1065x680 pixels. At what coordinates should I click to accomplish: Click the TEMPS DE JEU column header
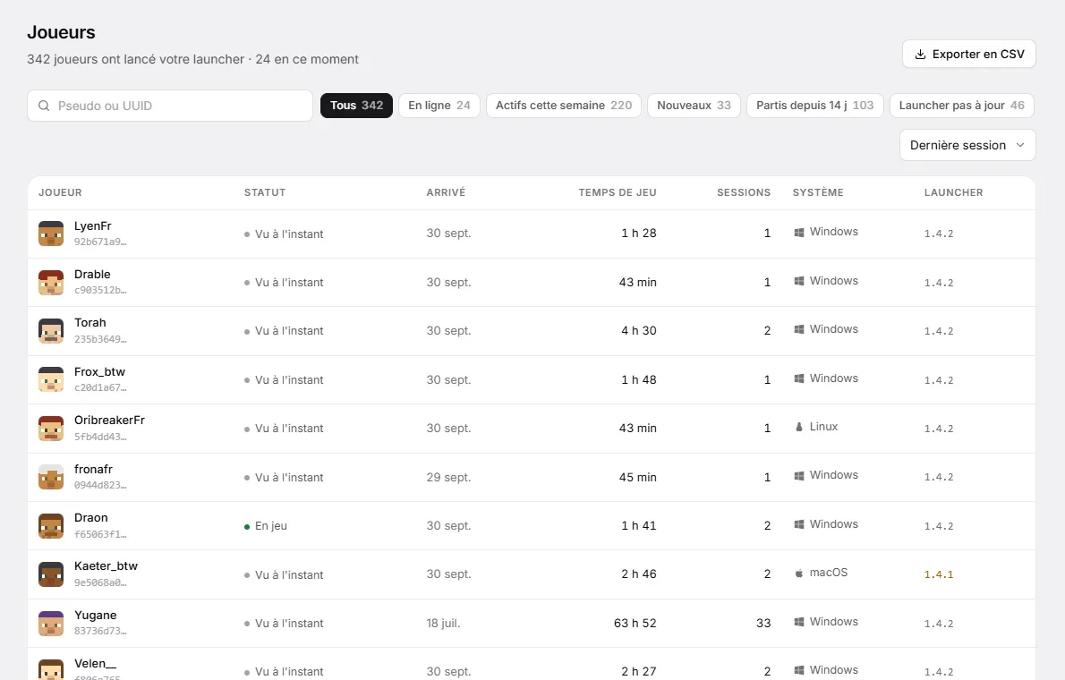click(618, 193)
